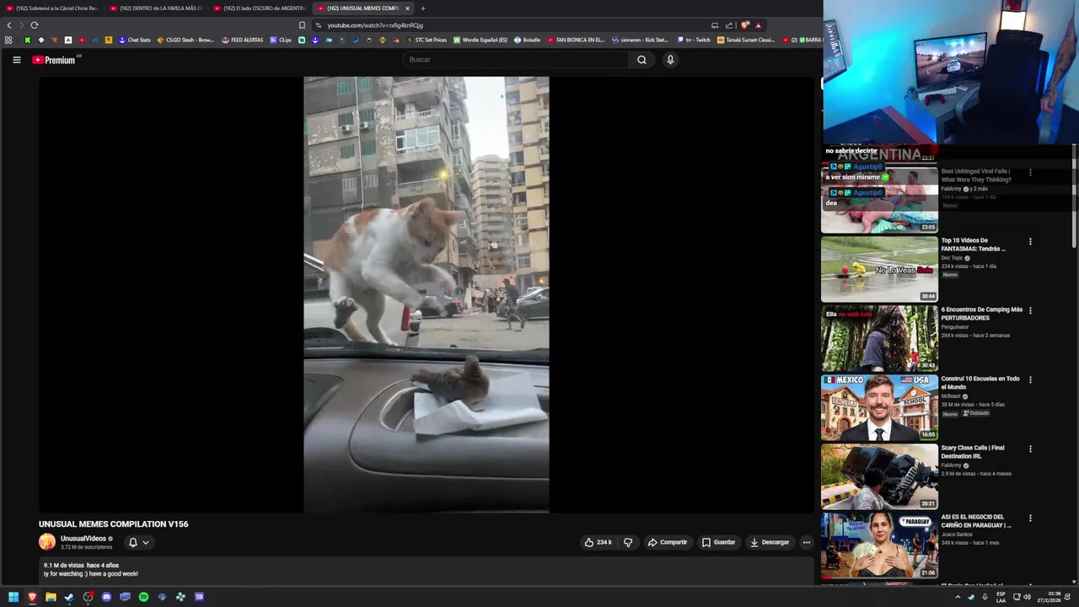The width and height of the screenshot is (1079, 607).
Task: Open 'Construí 10 Escuelas' MrBeast thumbnail
Action: click(x=879, y=407)
